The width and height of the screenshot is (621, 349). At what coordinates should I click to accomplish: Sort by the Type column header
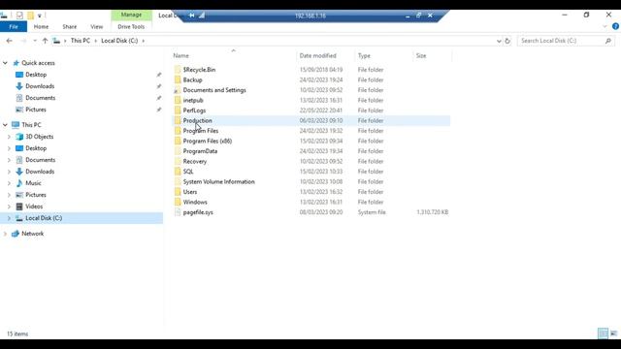[364, 56]
